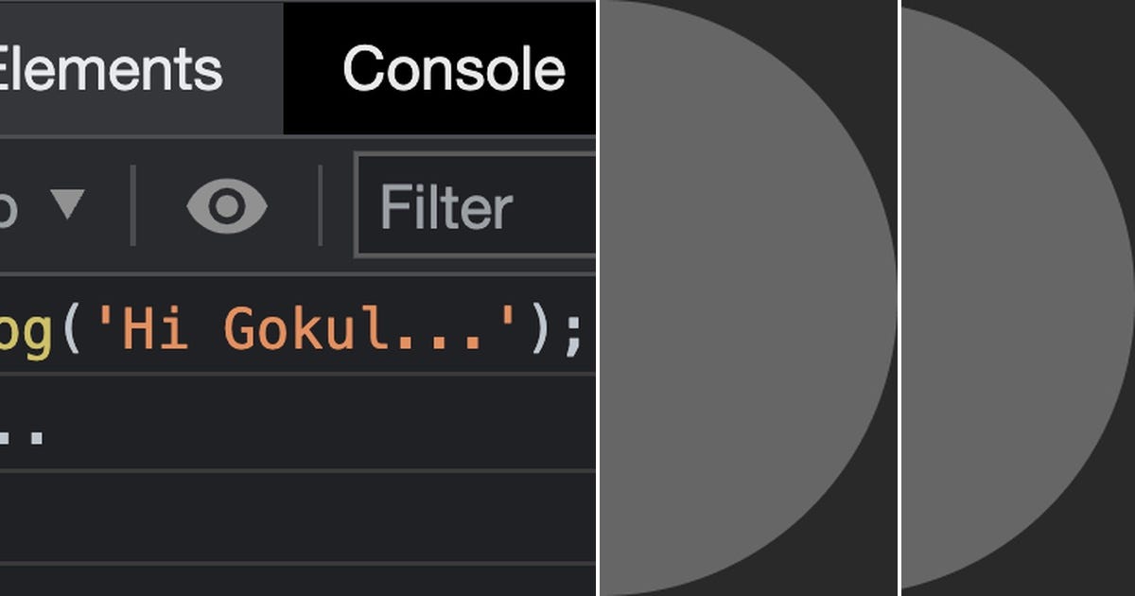Viewport: 1135px width, 596px height.
Task: Click the eye symbol beside the filter box
Action: pyautogui.click(x=227, y=204)
